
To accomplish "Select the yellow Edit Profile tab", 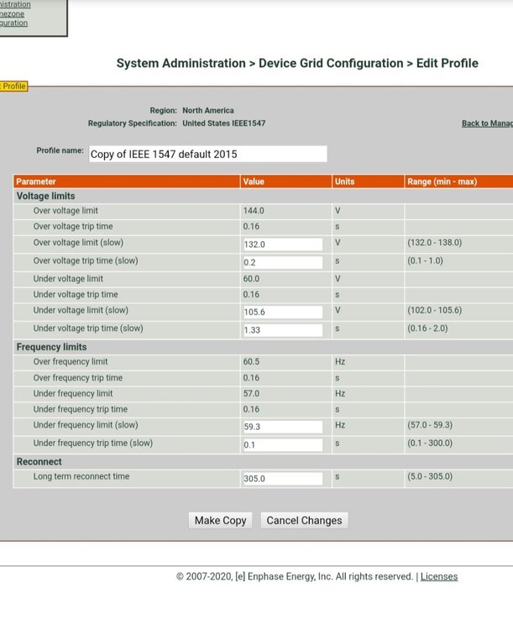I will (13, 87).
